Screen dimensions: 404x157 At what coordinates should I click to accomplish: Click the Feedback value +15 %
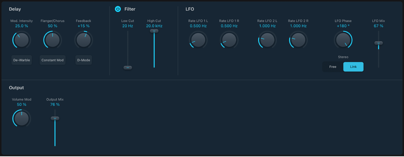[83, 26]
